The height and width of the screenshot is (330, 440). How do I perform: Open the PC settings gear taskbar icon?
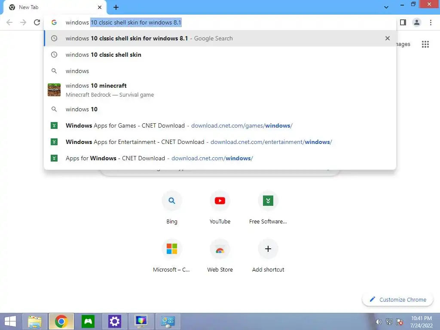(x=114, y=321)
